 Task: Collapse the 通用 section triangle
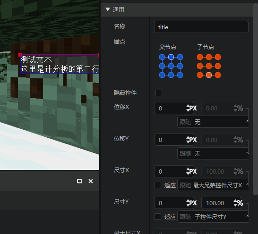[x=108, y=9]
